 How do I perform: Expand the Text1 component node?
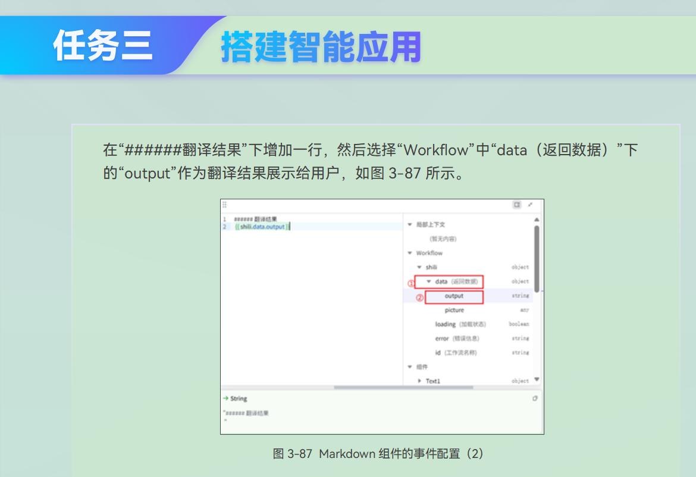[419, 381]
